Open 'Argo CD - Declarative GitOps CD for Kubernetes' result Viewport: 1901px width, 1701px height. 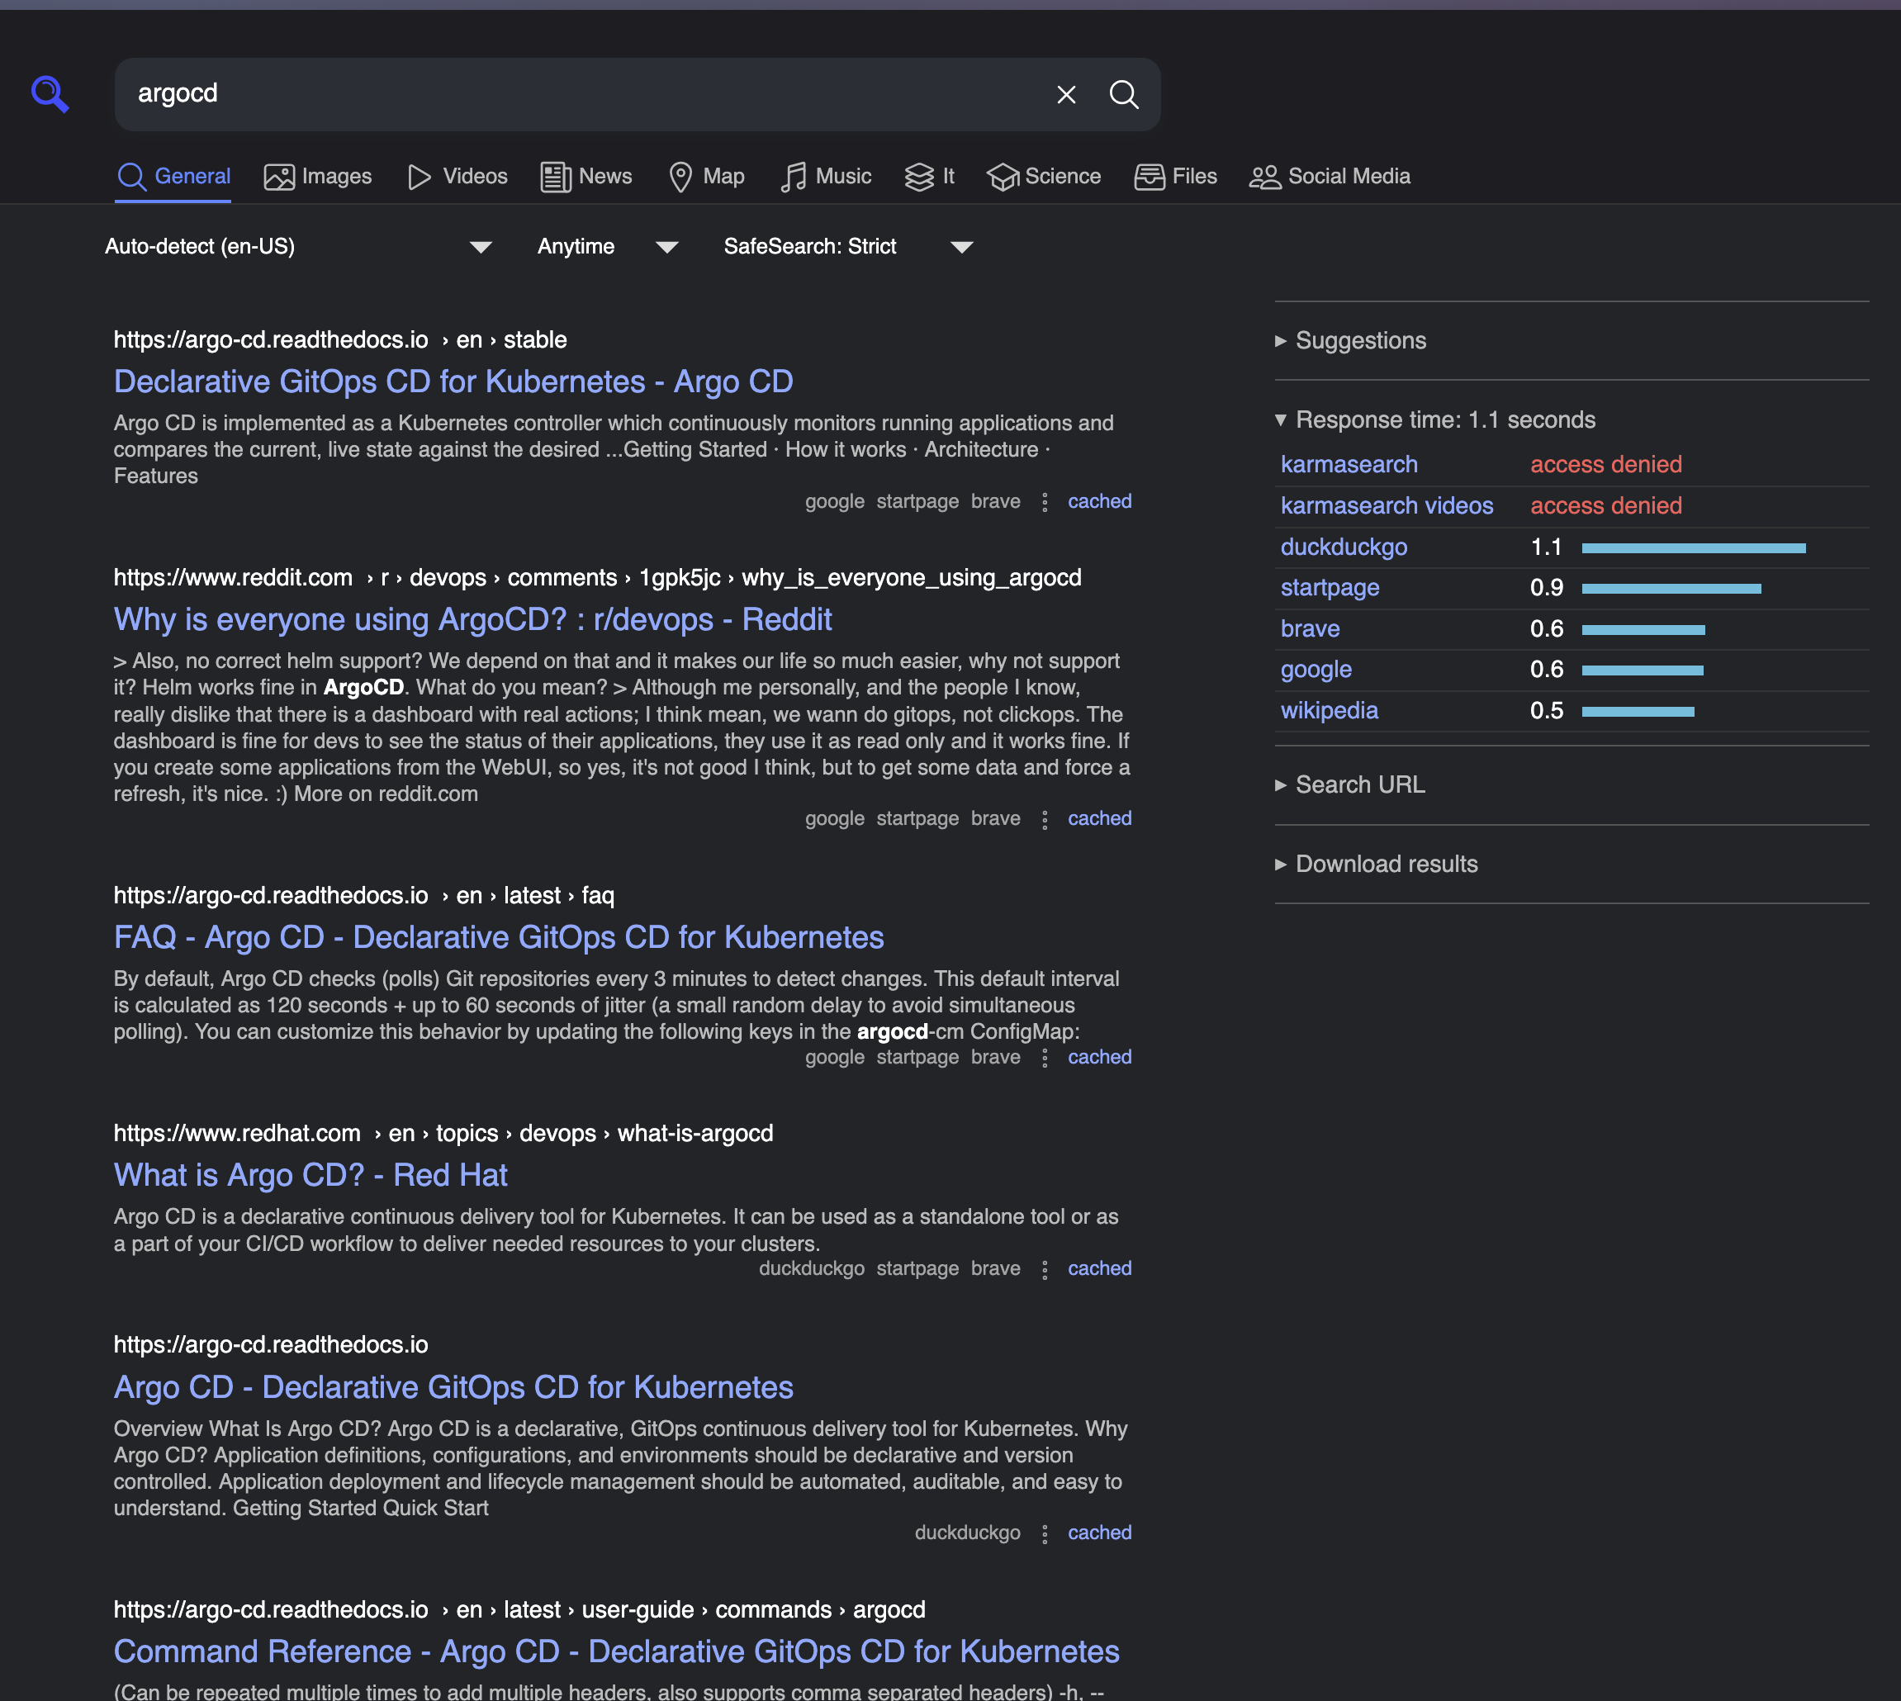pyautogui.click(x=453, y=1387)
